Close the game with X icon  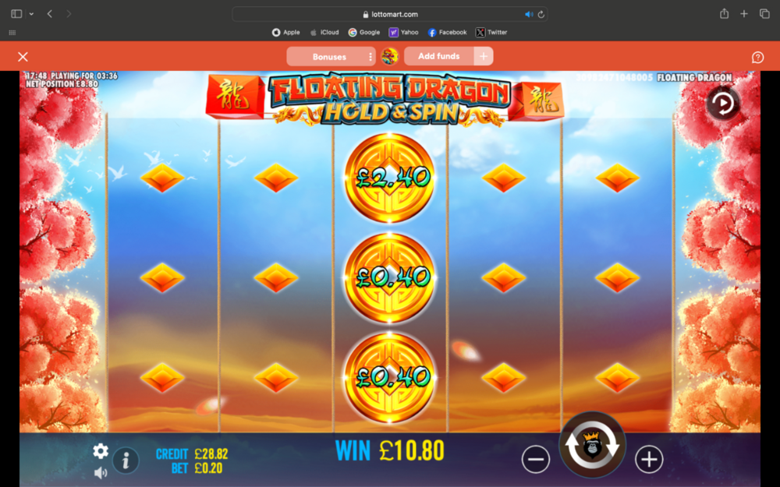[x=23, y=57]
